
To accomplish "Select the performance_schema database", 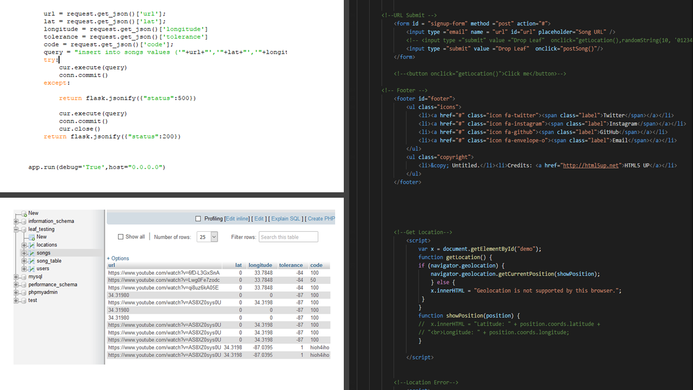I will coord(53,284).
